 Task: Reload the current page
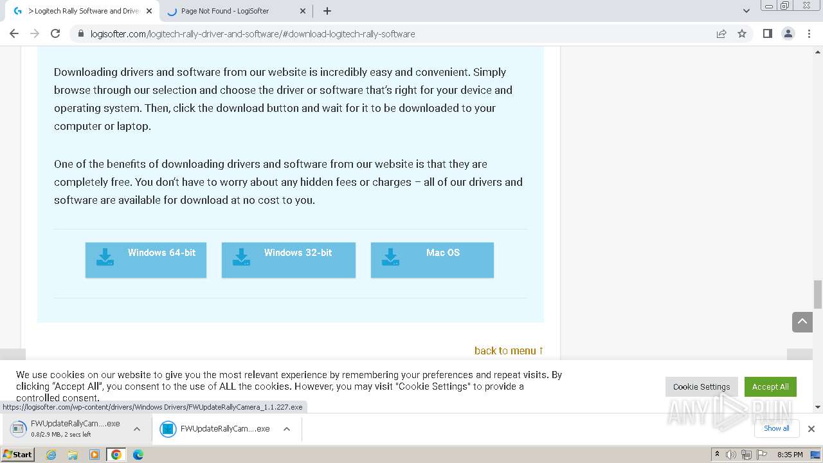pyautogui.click(x=55, y=33)
